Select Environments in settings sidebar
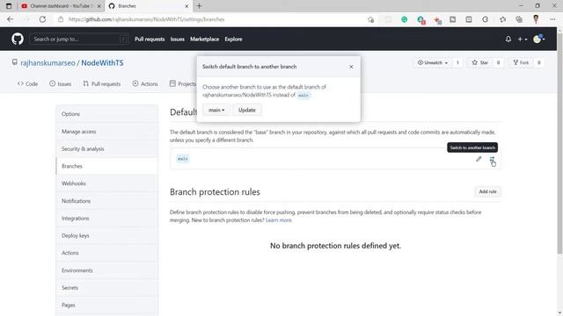Screen dimensions: 563x316 click(107, 270)
